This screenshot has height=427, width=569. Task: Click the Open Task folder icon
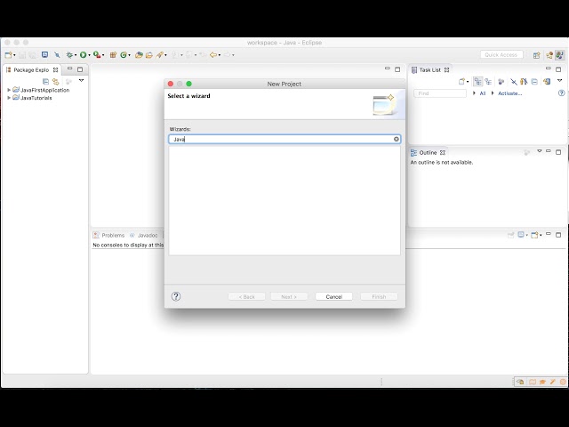(149, 55)
